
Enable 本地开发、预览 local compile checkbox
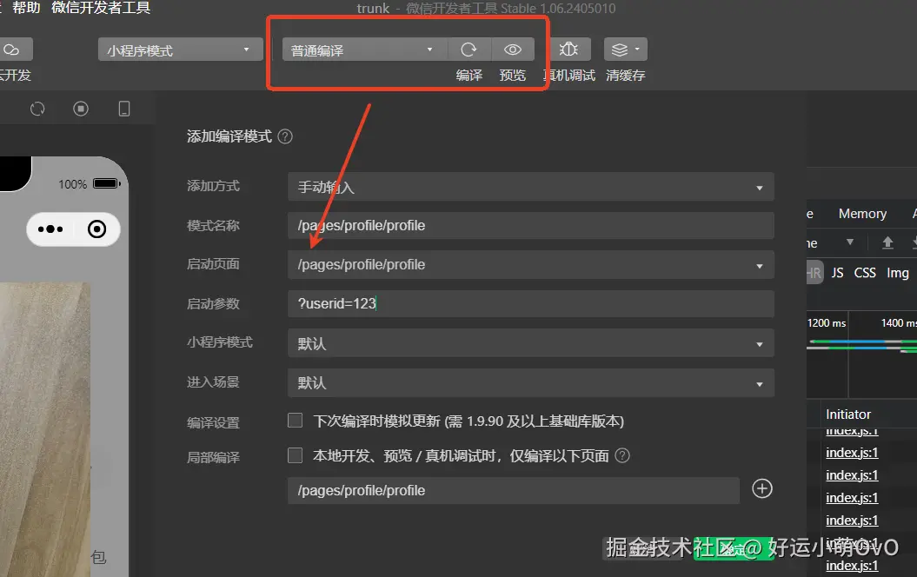(296, 455)
